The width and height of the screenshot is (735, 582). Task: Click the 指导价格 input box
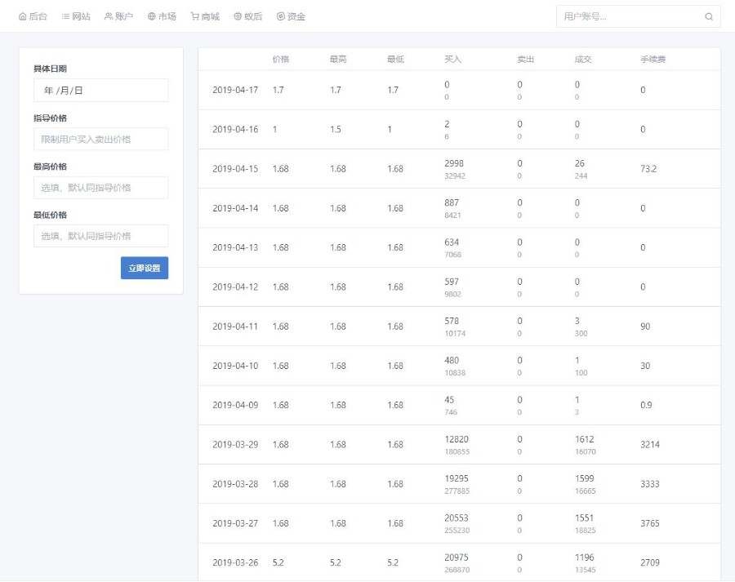coord(100,139)
